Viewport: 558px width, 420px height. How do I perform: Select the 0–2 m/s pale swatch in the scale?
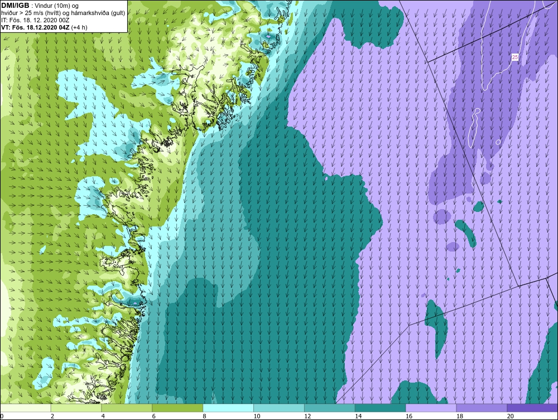click(x=26, y=408)
